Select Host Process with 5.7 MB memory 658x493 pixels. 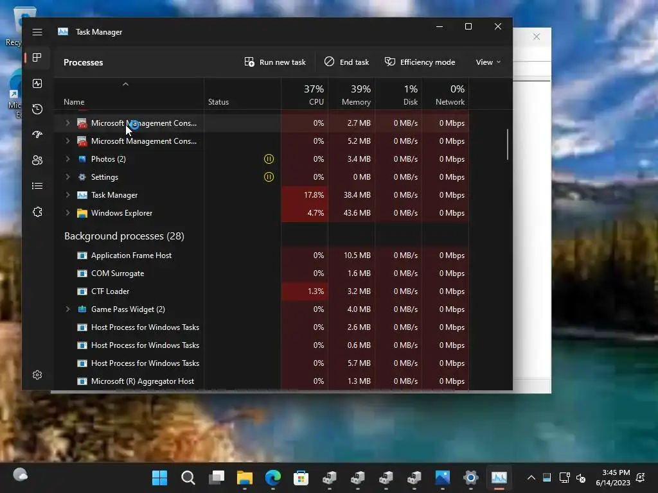pyautogui.click(x=261, y=363)
